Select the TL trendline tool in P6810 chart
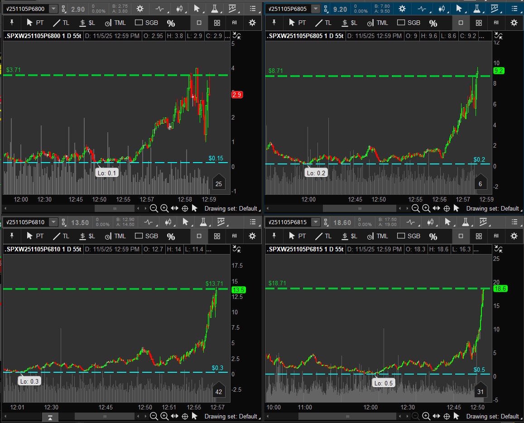 pyautogui.click(x=61, y=236)
